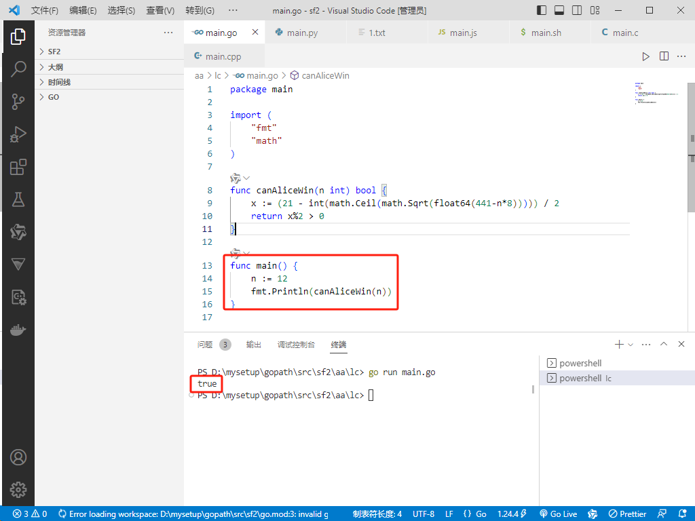Open the Extensions view
695x521 pixels.
pos(18,167)
